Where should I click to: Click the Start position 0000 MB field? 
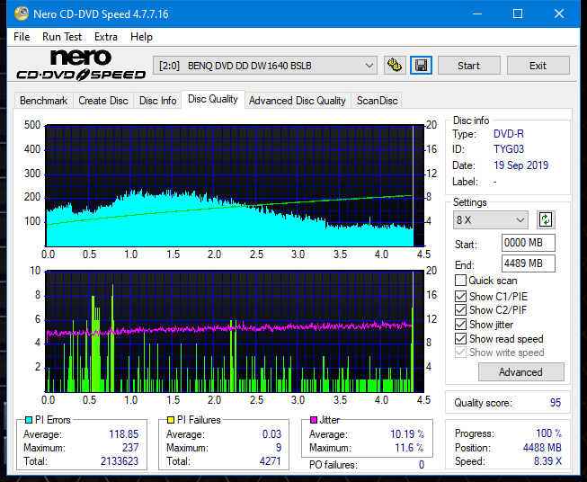[x=529, y=243]
